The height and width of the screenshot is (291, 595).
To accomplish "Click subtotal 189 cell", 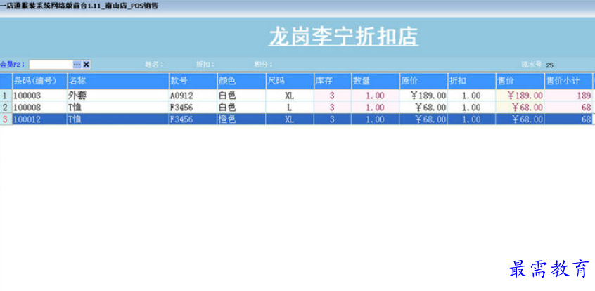I will [568, 96].
